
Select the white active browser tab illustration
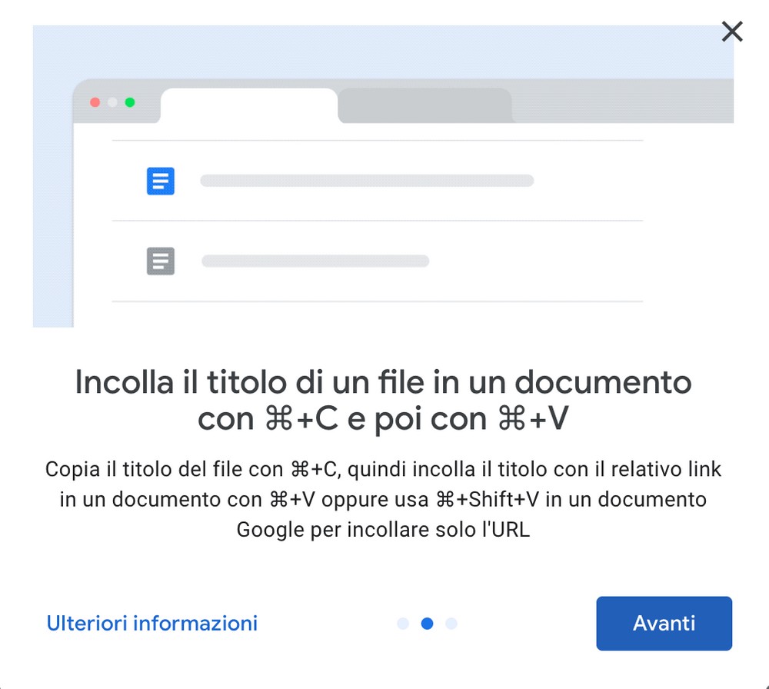pyautogui.click(x=248, y=106)
